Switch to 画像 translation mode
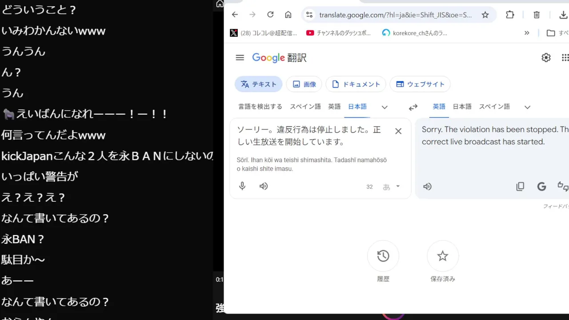569x320 pixels. tap(305, 84)
